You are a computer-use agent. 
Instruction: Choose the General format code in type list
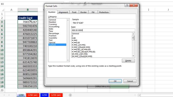coord(75,33)
